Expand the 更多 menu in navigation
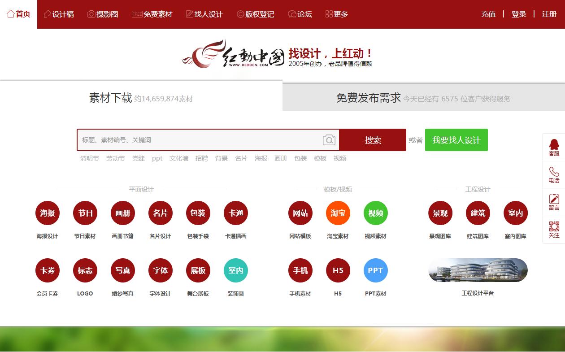Viewport: 565px width, 352px height. click(337, 14)
